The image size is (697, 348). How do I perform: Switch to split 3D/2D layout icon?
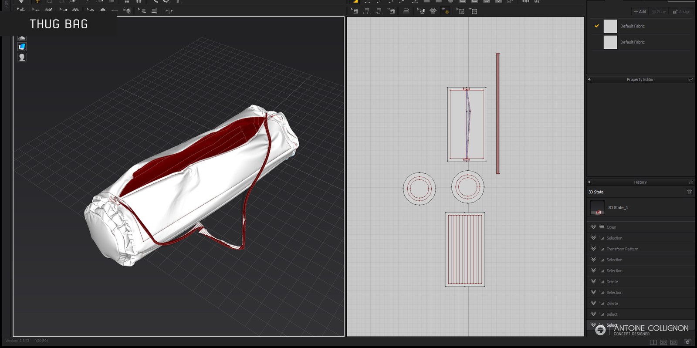653,342
